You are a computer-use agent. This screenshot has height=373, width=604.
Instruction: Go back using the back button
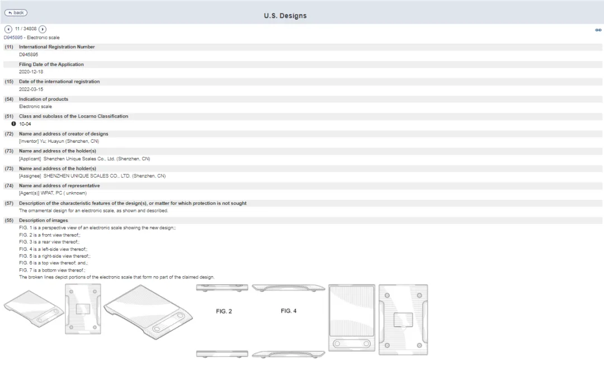(x=16, y=13)
